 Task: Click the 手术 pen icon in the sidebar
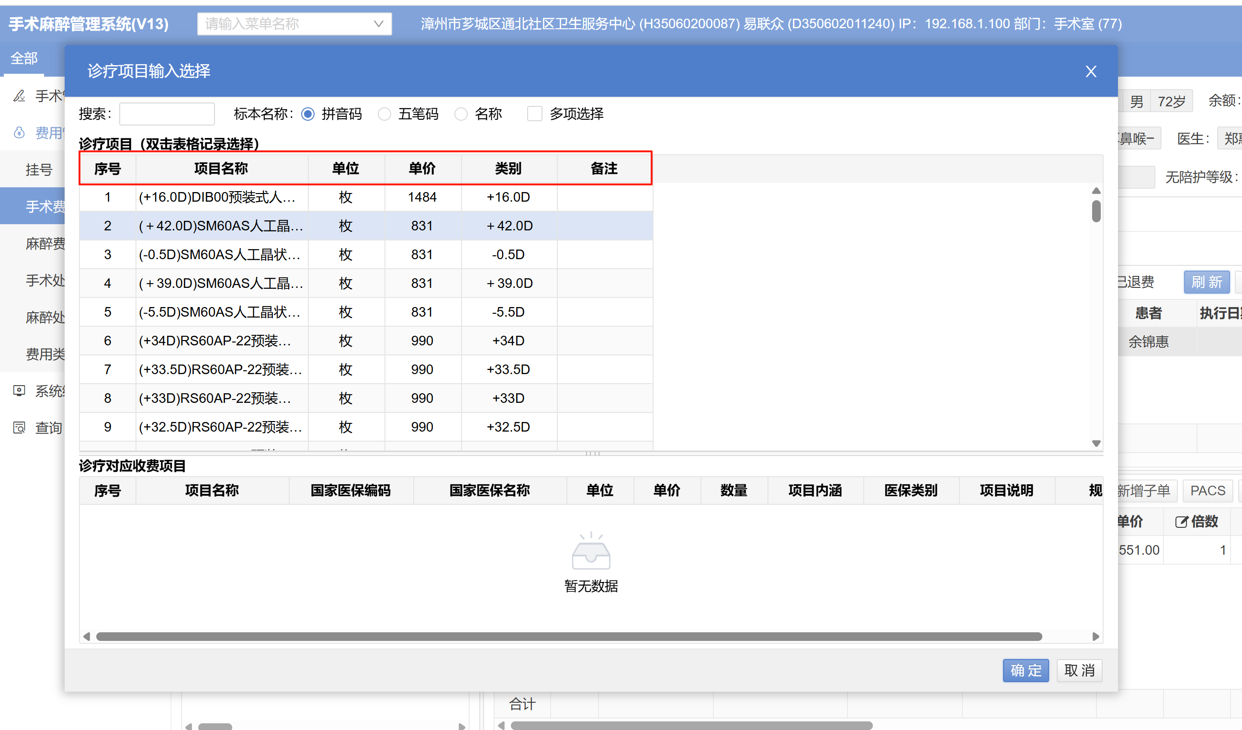tap(19, 96)
